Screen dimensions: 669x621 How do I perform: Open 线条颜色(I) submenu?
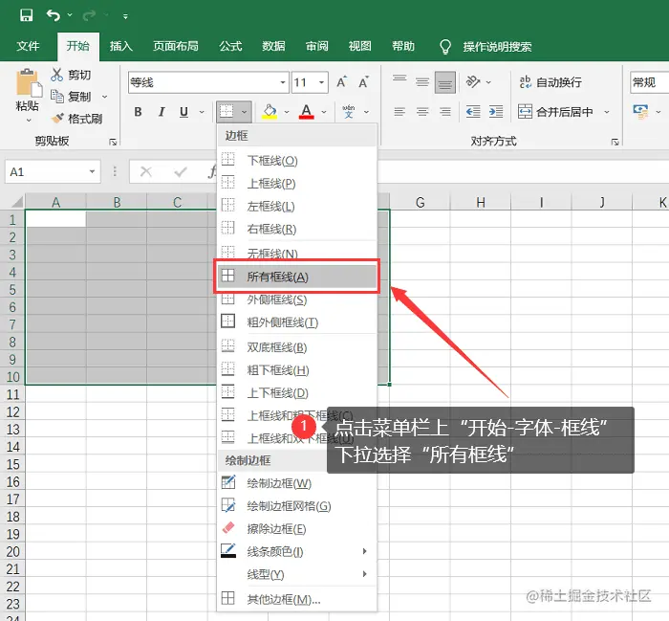(x=297, y=551)
